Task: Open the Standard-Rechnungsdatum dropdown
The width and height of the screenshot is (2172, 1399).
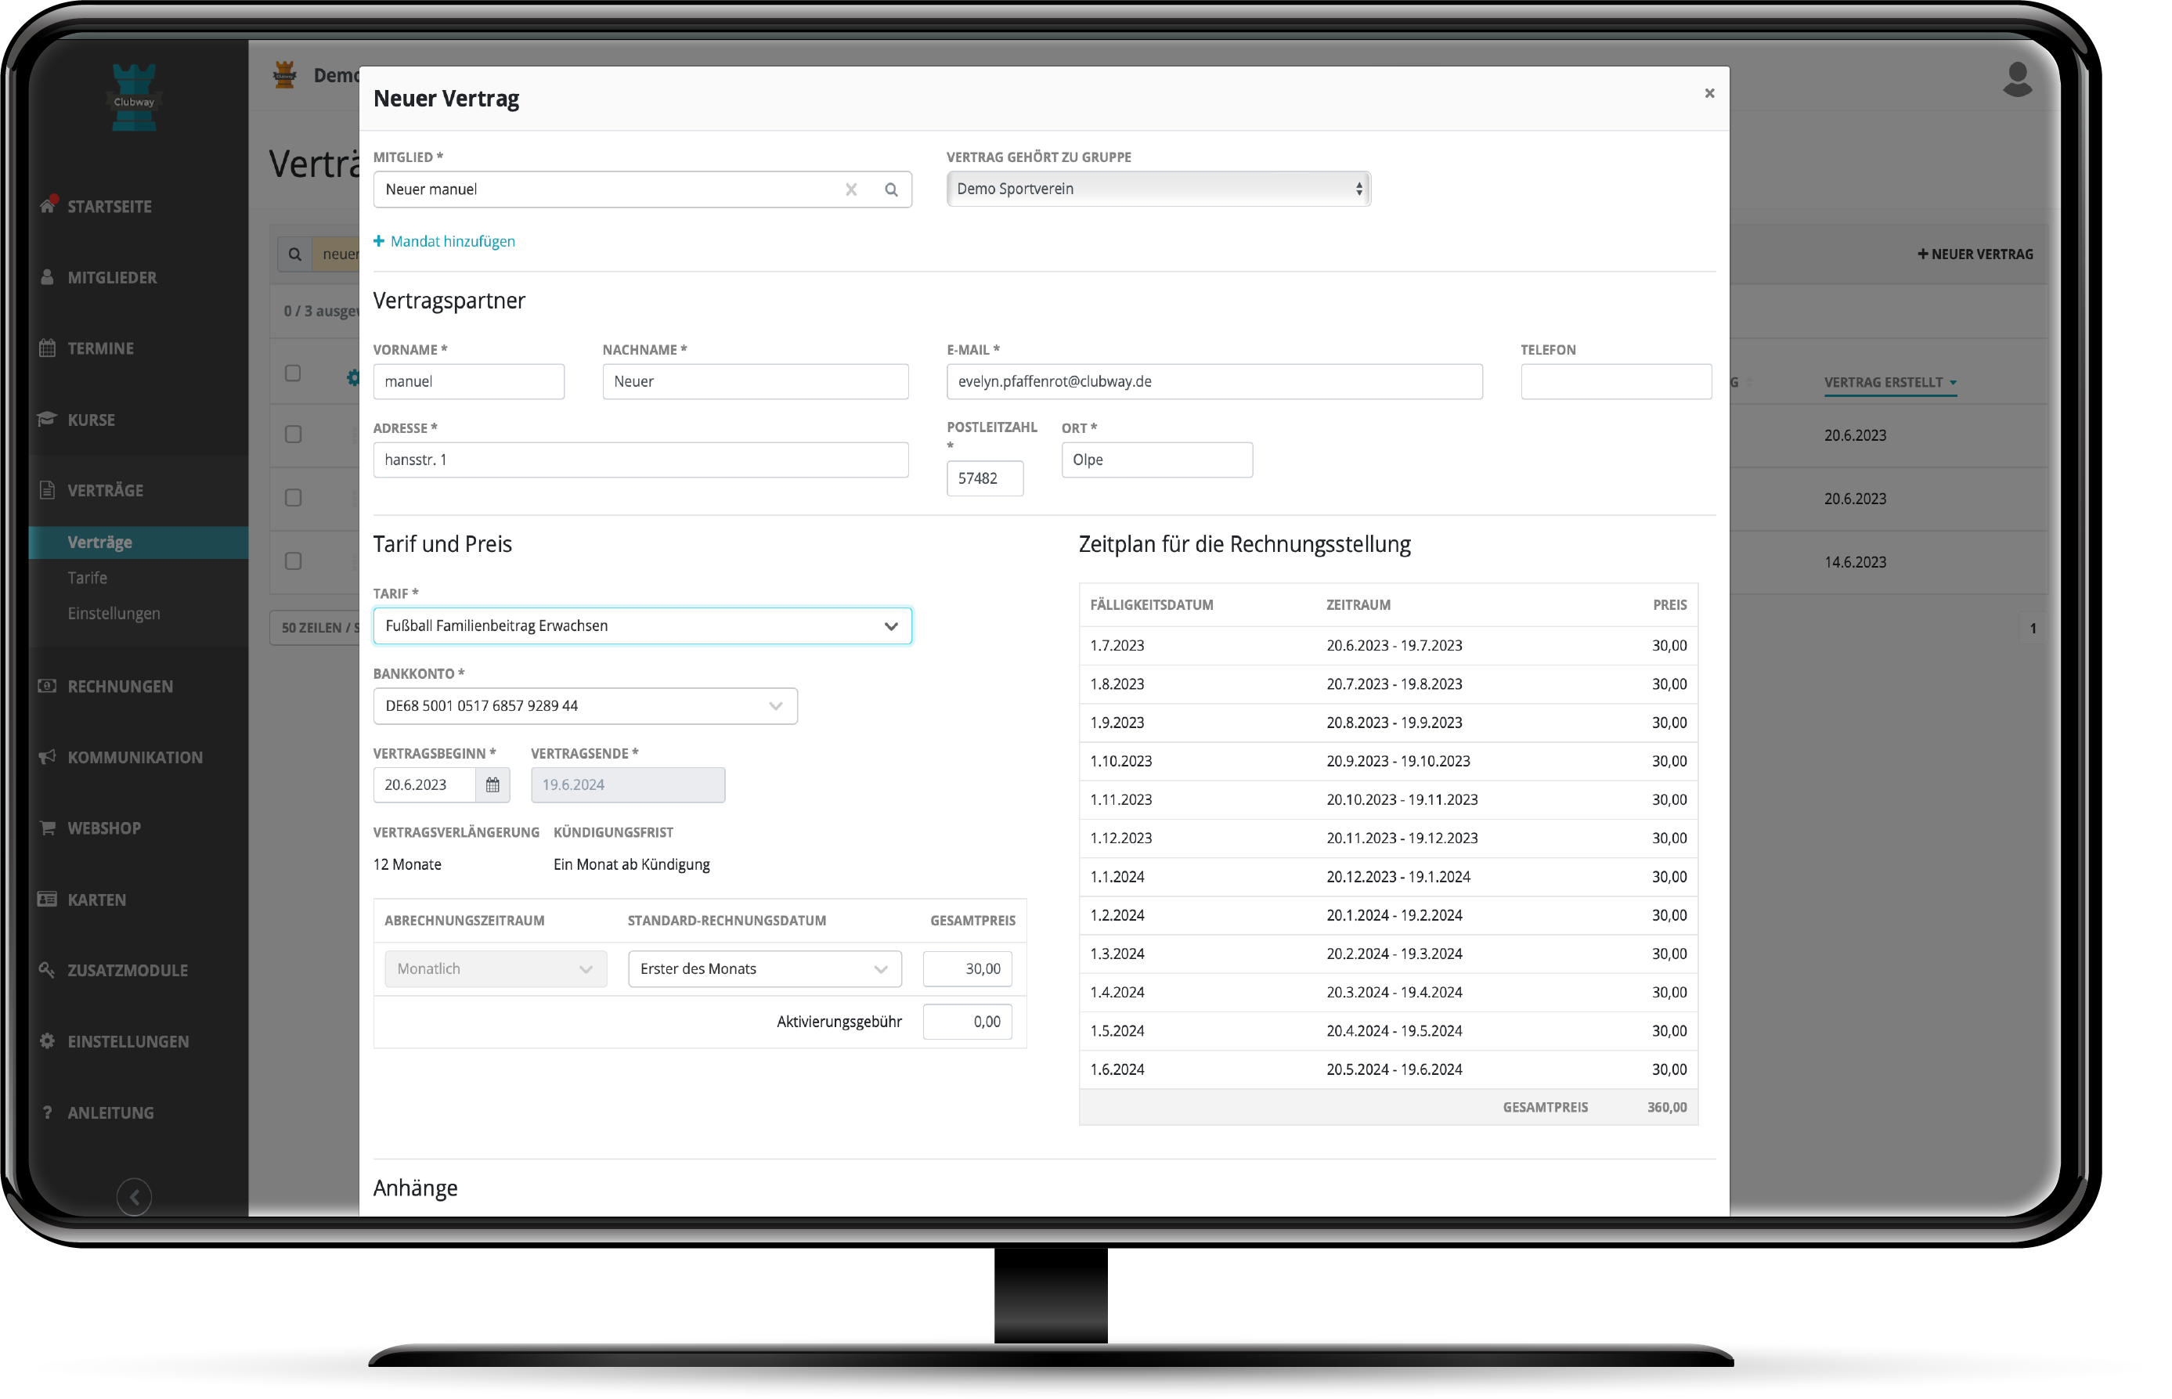Action: click(x=764, y=969)
